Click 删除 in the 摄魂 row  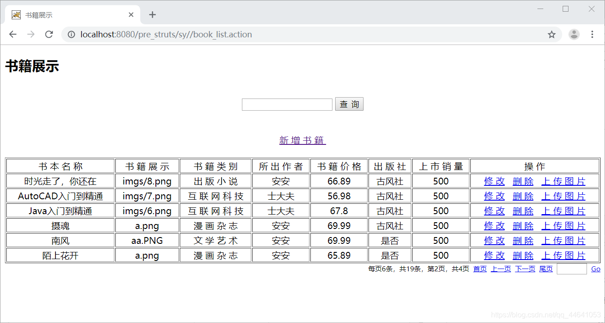point(523,226)
